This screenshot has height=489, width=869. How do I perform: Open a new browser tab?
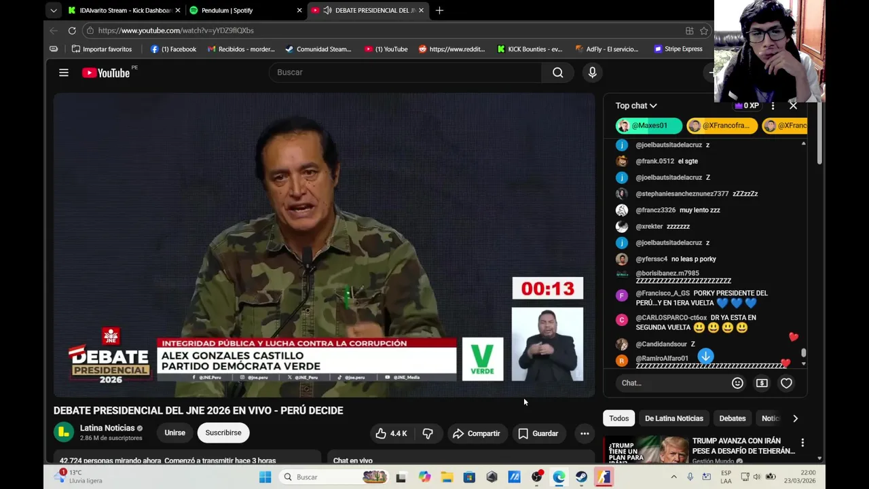pyautogui.click(x=439, y=10)
